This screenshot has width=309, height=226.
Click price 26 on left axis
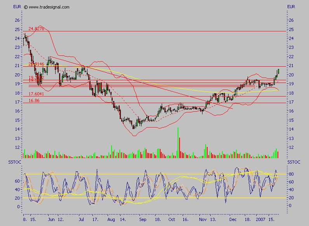tap(17, 20)
